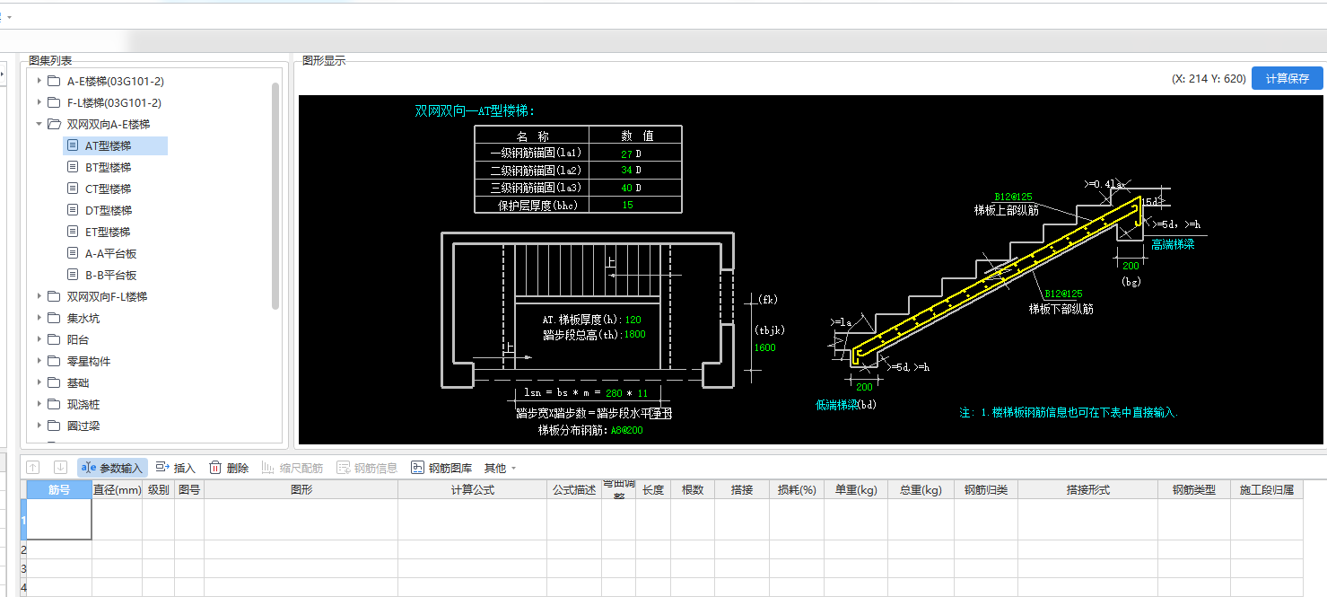Select the first empty 筋号 cell in row 1
This screenshot has width=1327, height=597.
click(59, 519)
